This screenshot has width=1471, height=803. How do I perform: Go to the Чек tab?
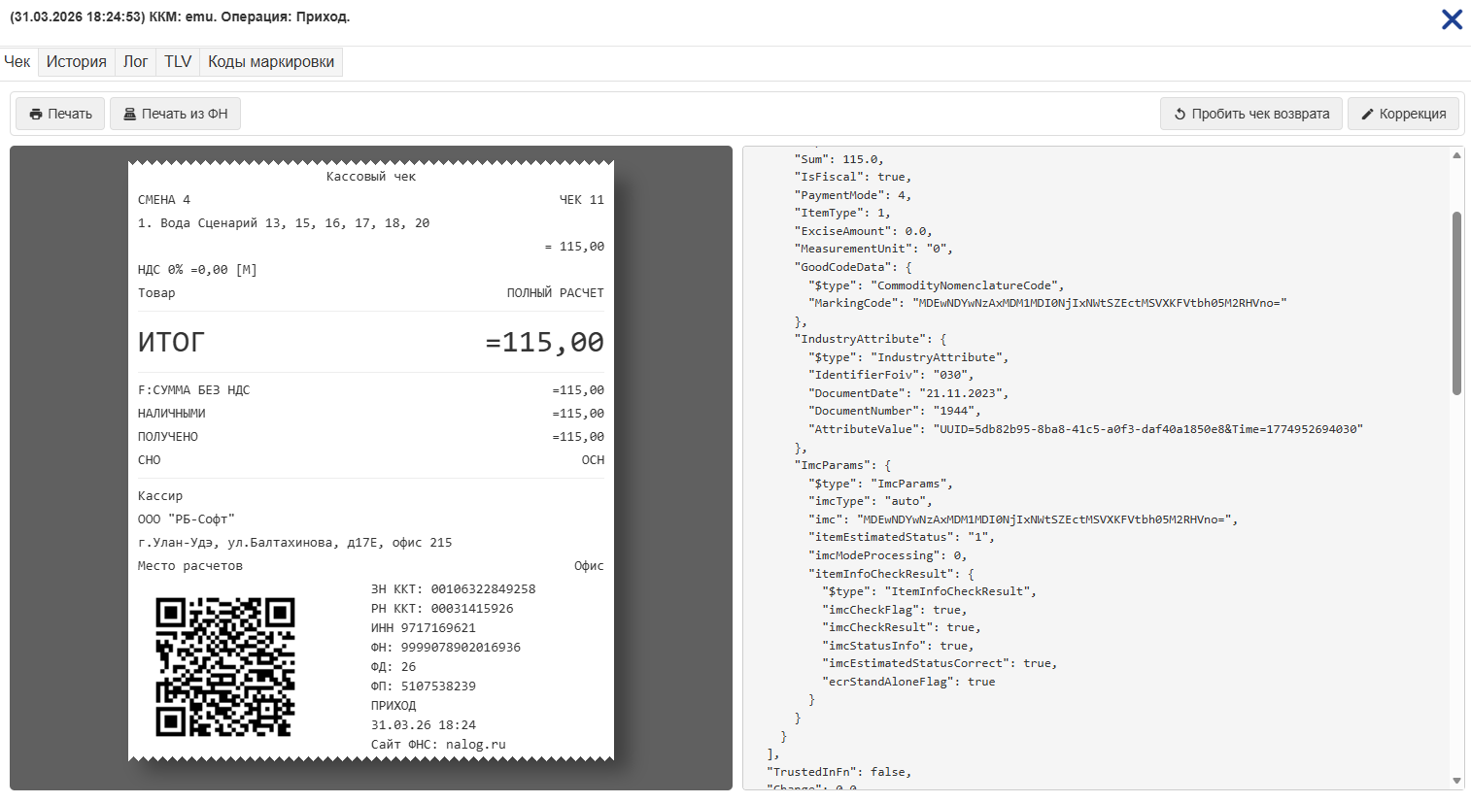point(17,62)
